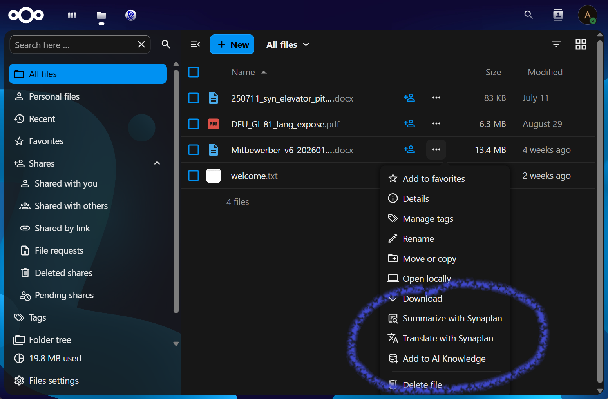Open actions menu for DEU_GI-81_lang_expose.pdf
Image resolution: width=608 pixels, height=399 pixels.
tap(436, 124)
